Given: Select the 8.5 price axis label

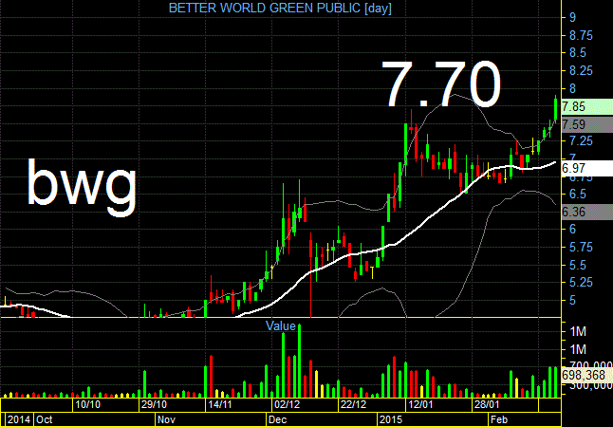Looking at the screenshot, I should (x=578, y=53).
